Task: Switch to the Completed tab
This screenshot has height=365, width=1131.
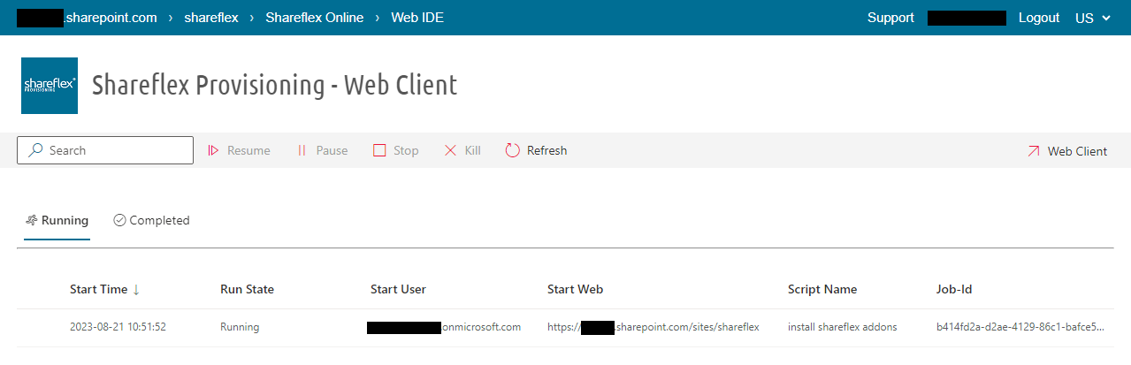Action: [x=151, y=220]
